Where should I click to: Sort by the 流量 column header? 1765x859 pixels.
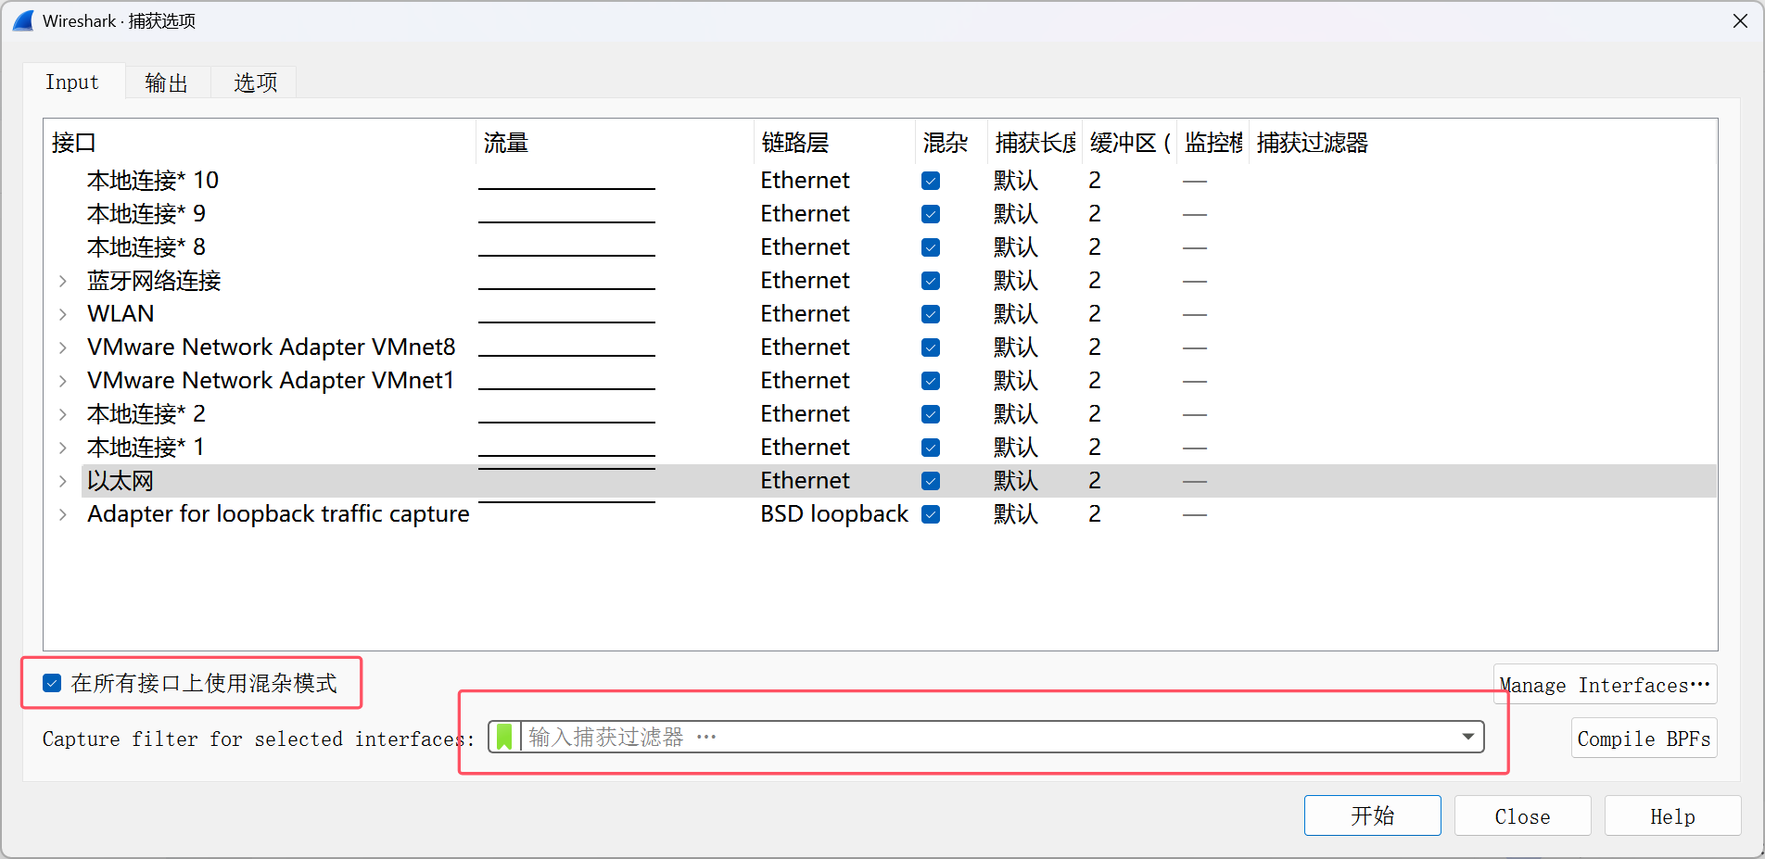[615, 143]
